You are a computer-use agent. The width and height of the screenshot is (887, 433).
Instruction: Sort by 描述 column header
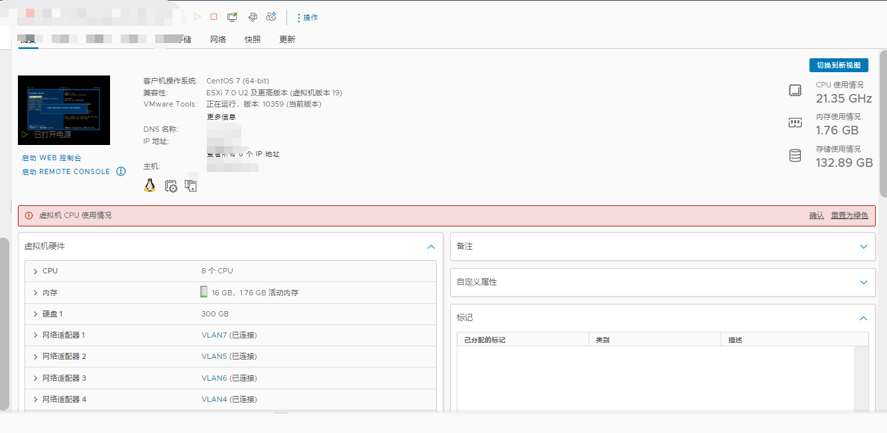point(794,340)
